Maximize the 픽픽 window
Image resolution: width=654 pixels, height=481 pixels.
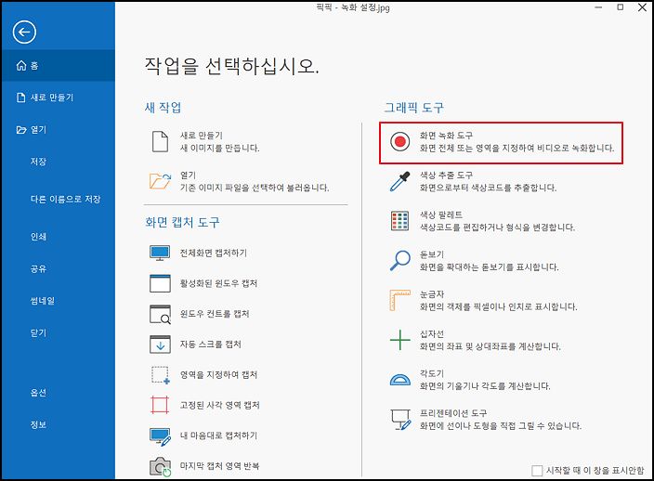621,7
